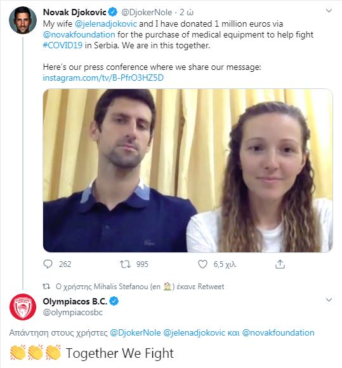Open the instagram.com/tv press conference link
This screenshot has width=342, height=368.
(103, 78)
